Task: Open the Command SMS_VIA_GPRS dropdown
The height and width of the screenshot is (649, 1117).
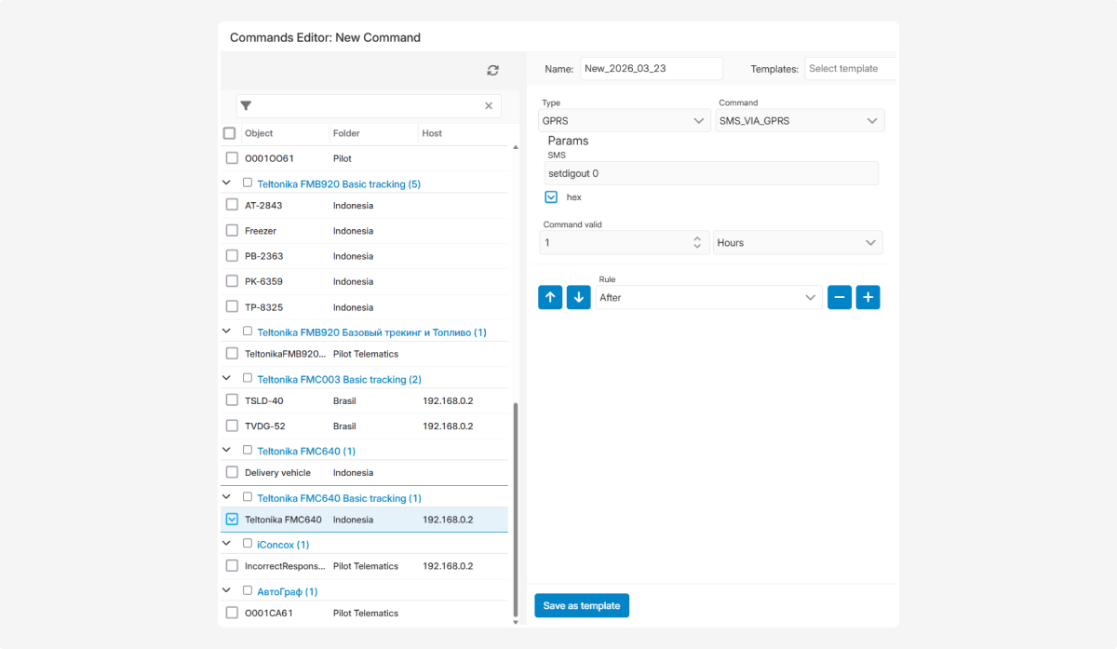Action: [x=801, y=121]
